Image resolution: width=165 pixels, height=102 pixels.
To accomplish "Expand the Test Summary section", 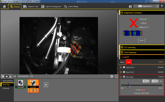I will pos(122,52).
